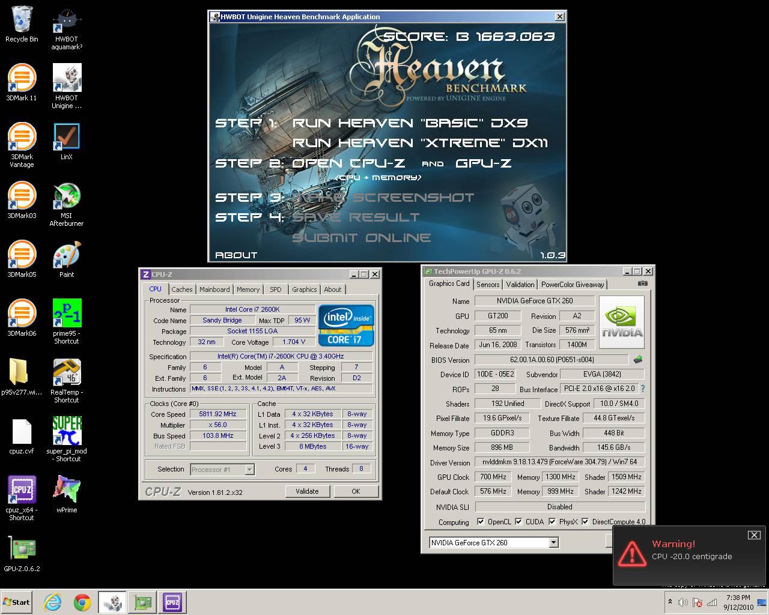Click Submit Online in Heaven app

coord(362,238)
